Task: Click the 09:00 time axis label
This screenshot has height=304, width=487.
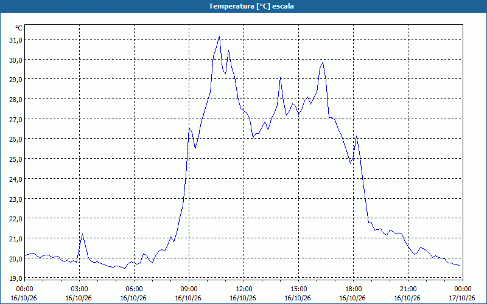Action: (x=189, y=289)
